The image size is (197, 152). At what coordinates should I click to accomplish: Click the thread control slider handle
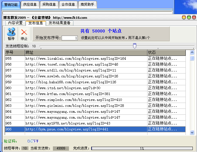click(135, 46)
